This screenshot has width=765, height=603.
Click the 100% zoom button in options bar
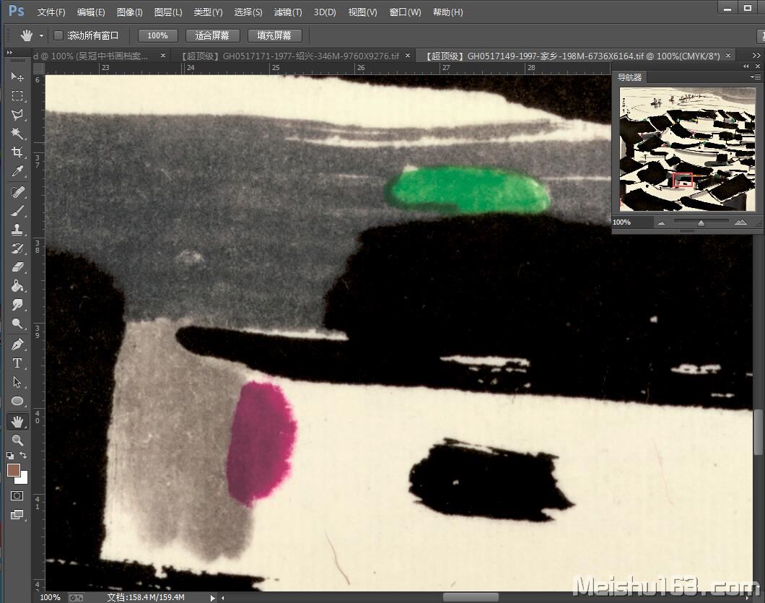point(157,35)
